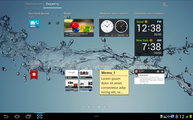
Task: Expand the mini apps tray up-arrow
Action: [96, 116]
